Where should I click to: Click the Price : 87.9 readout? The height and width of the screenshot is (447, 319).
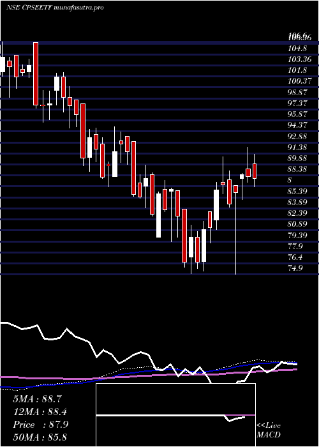click(40, 425)
